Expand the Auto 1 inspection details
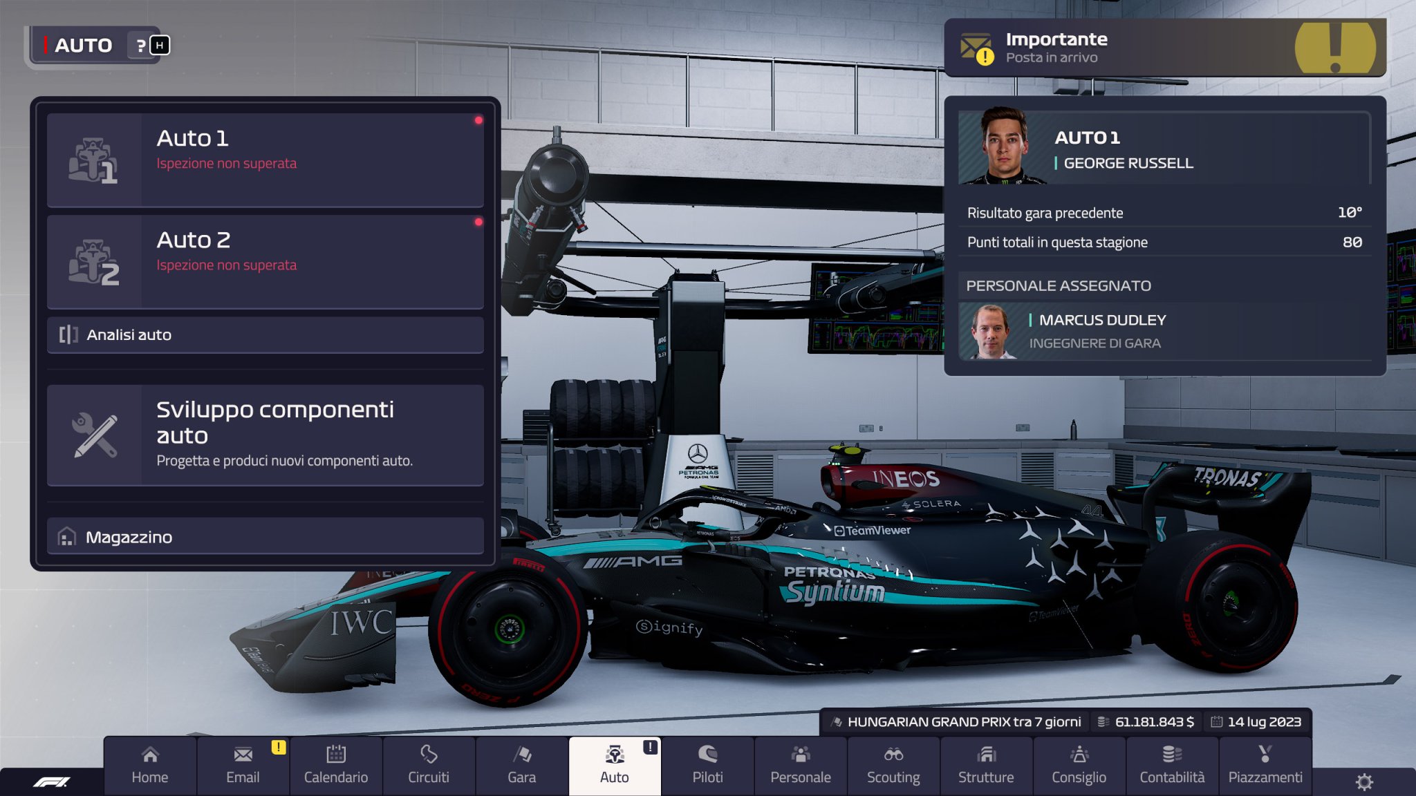1416x796 pixels. tap(268, 151)
